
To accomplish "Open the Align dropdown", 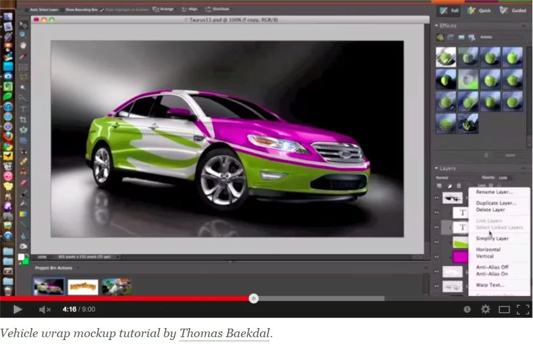I will (x=189, y=9).
